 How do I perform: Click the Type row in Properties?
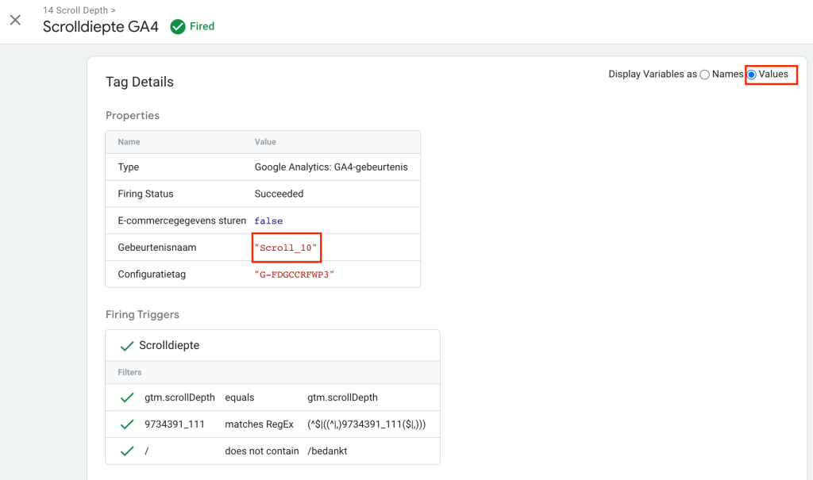click(263, 167)
